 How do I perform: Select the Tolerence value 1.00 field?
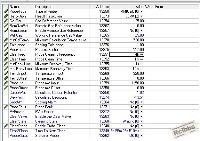tap(127, 45)
